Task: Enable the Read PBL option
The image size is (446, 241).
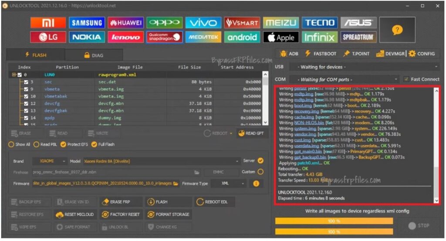Action: pyautogui.click(x=45, y=145)
